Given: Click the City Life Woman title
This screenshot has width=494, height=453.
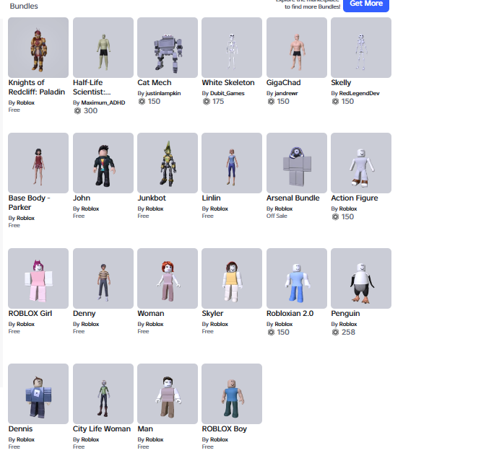Looking at the screenshot, I should (102, 429).
